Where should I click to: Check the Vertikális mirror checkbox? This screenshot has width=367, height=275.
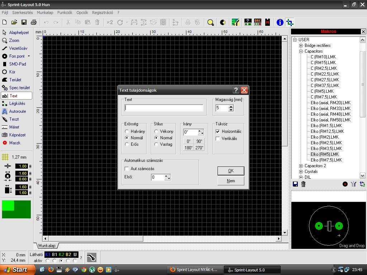(218, 139)
